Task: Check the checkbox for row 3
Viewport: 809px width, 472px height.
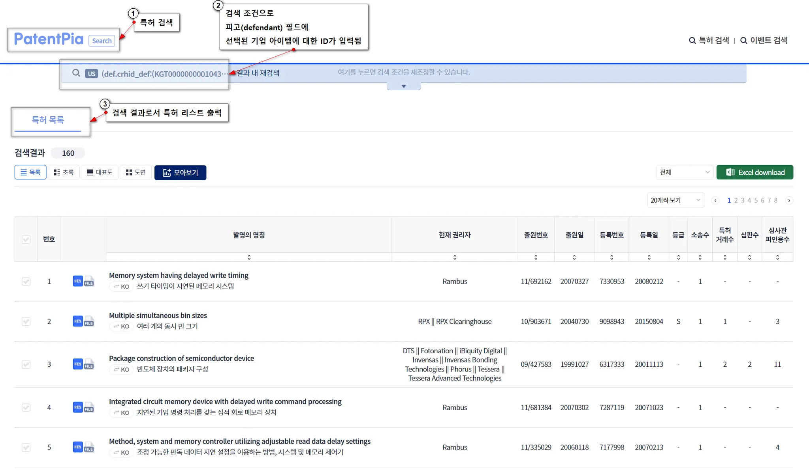Action: pos(26,364)
